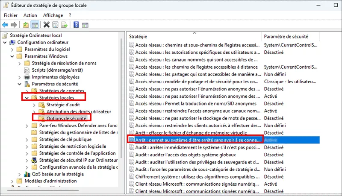The width and height of the screenshot is (342, 196).
Task: Click 'Classique - les utilisateu...' setting value
Action: (x=290, y=82)
